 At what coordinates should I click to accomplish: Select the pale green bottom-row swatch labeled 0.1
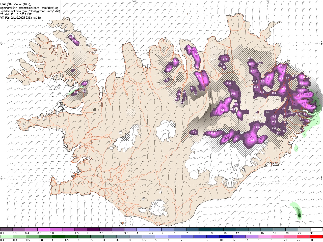click(7, 236)
